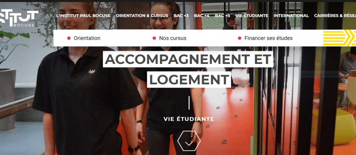Click the faint Capture rectangulaire tooltip
Image resolution: width=356 pixels, height=155 pixels.
click(318, 74)
